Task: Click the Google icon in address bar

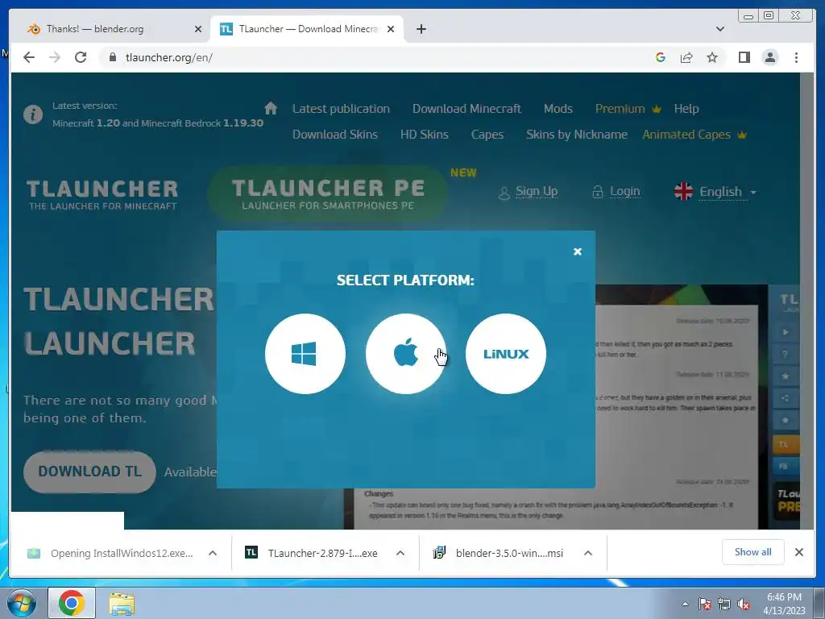Action: coord(661,57)
